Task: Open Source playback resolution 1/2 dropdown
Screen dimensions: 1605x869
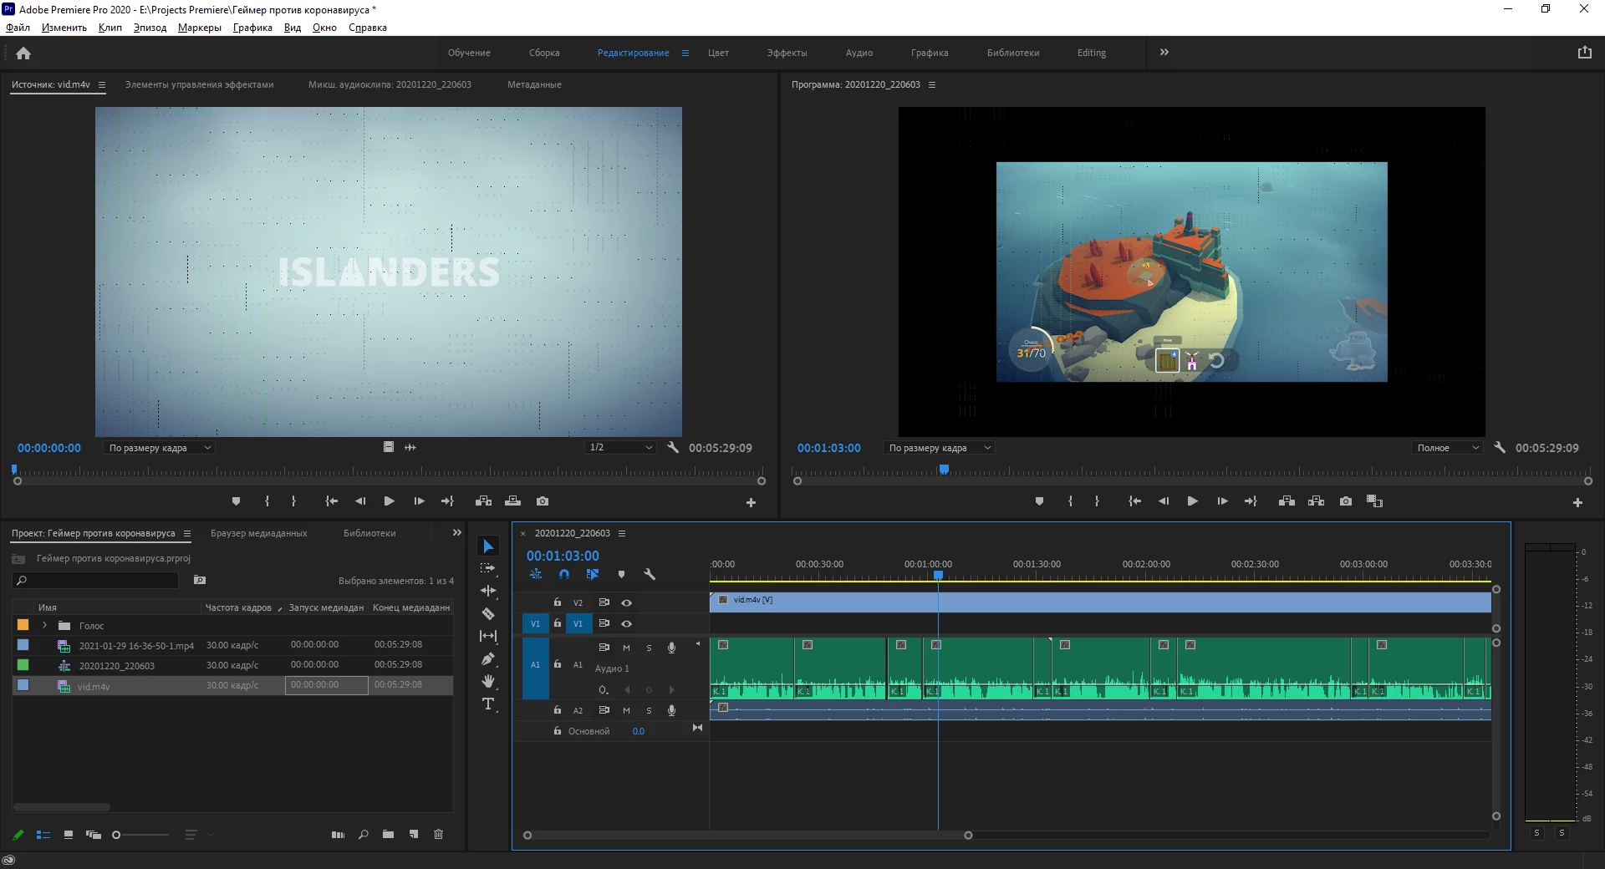Action: [620, 448]
